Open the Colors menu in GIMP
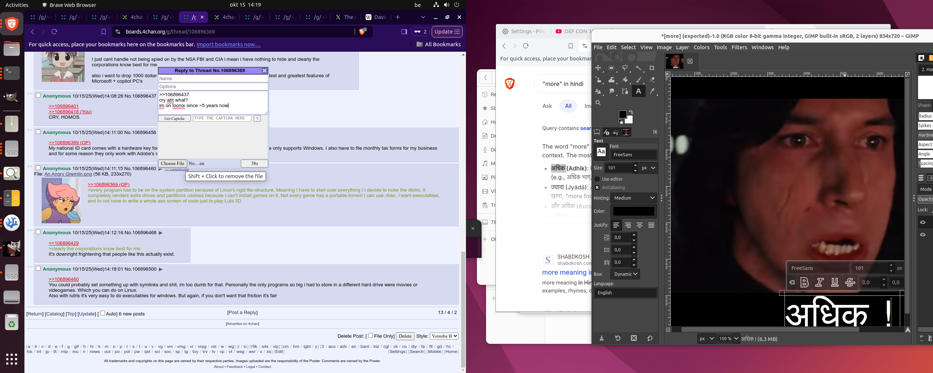 click(x=701, y=47)
